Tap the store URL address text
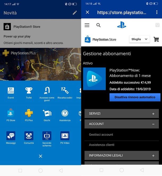162x176 pixels. tap(122, 12)
